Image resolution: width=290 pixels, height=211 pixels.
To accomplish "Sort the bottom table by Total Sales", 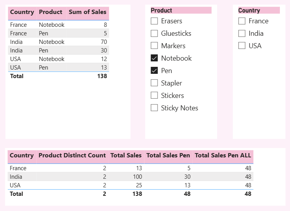I will pos(126,155).
